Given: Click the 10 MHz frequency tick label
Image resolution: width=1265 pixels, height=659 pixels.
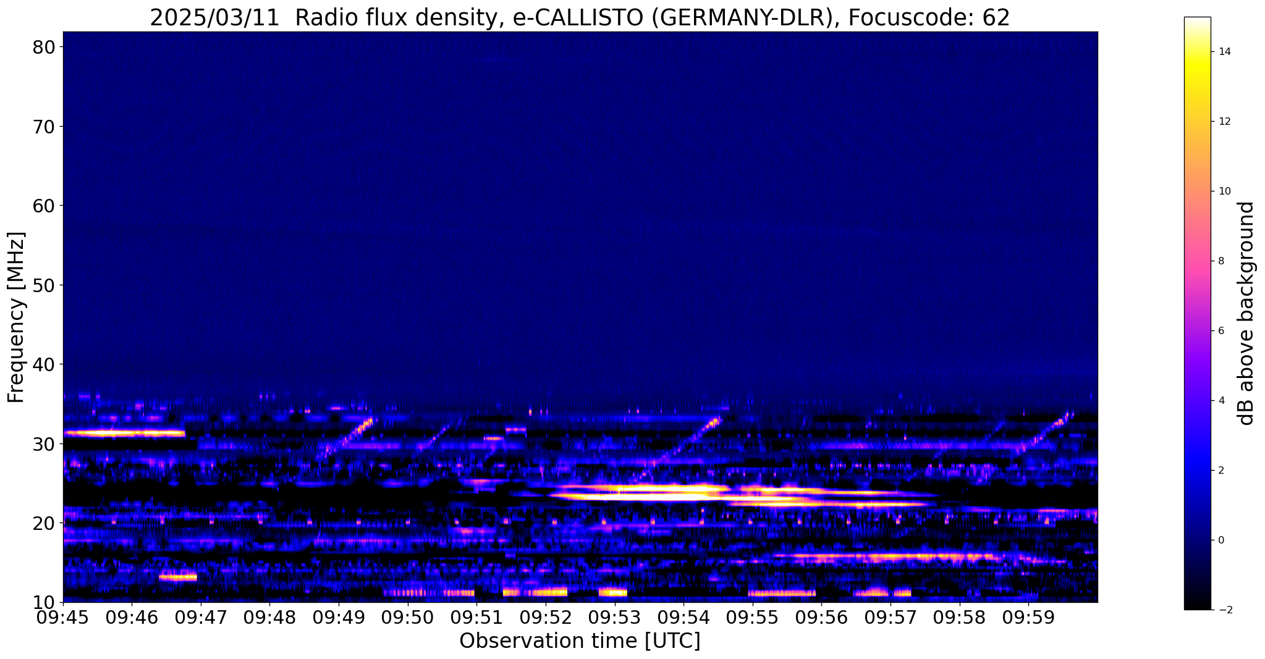Looking at the screenshot, I should (44, 602).
